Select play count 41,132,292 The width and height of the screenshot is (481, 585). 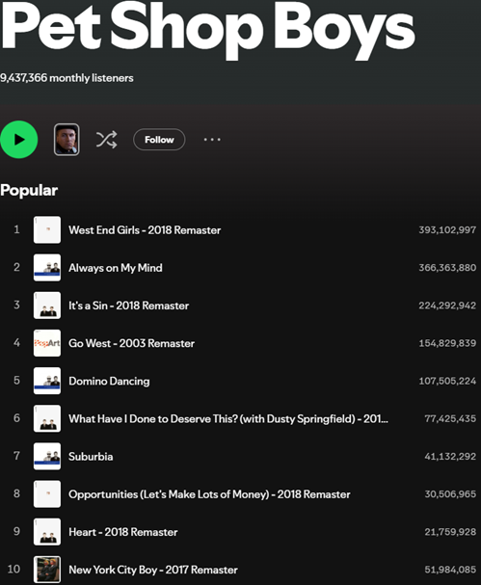[x=450, y=456]
